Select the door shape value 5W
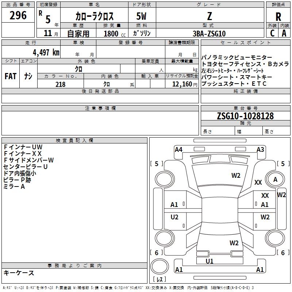Viewport: 292px width, 292px height. 142,16
